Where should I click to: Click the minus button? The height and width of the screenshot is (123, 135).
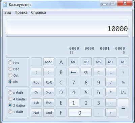pyautogui.click(x=111, y=103)
